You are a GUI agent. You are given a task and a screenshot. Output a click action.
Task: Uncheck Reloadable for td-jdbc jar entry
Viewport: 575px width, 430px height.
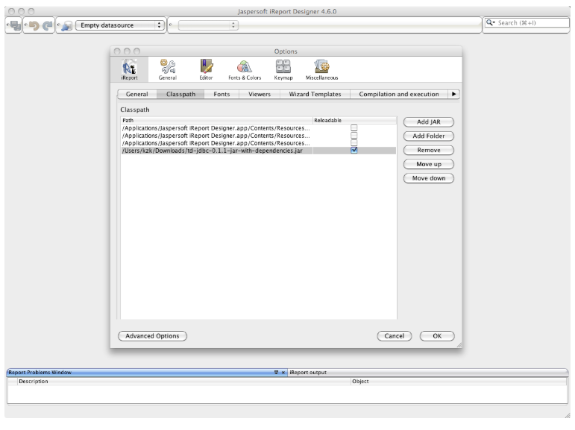click(x=354, y=150)
